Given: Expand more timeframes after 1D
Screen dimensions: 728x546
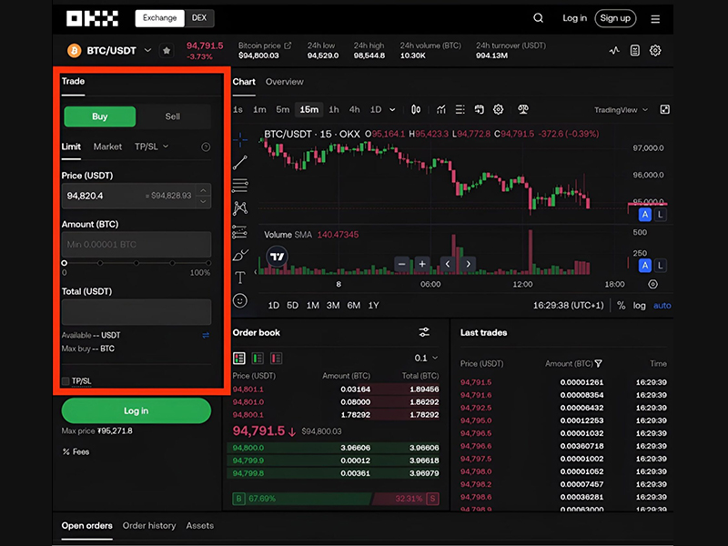Looking at the screenshot, I should [392, 110].
